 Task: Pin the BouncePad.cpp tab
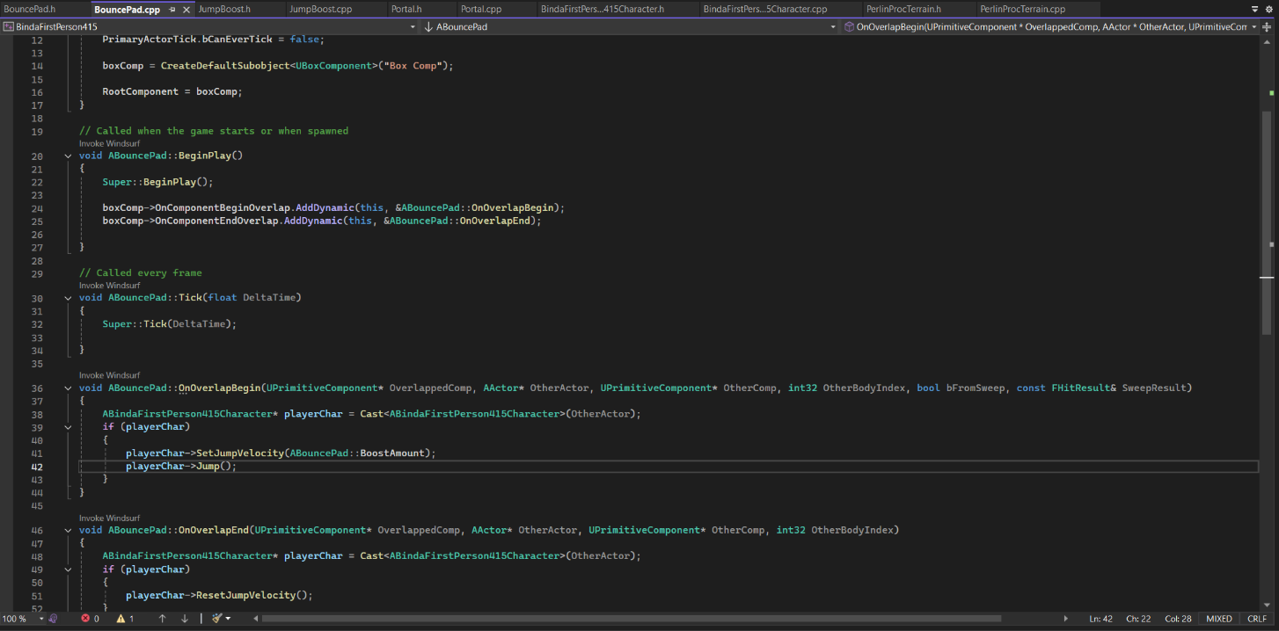172,10
